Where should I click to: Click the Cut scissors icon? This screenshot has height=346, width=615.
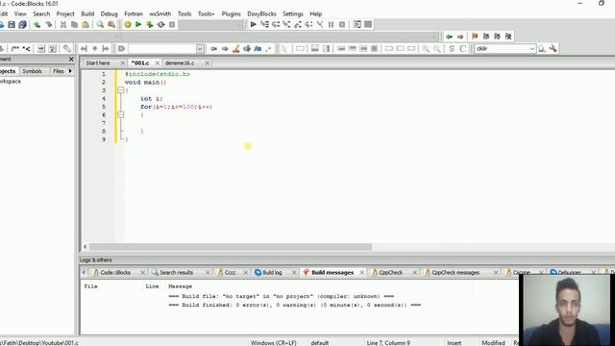click(63, 25)
